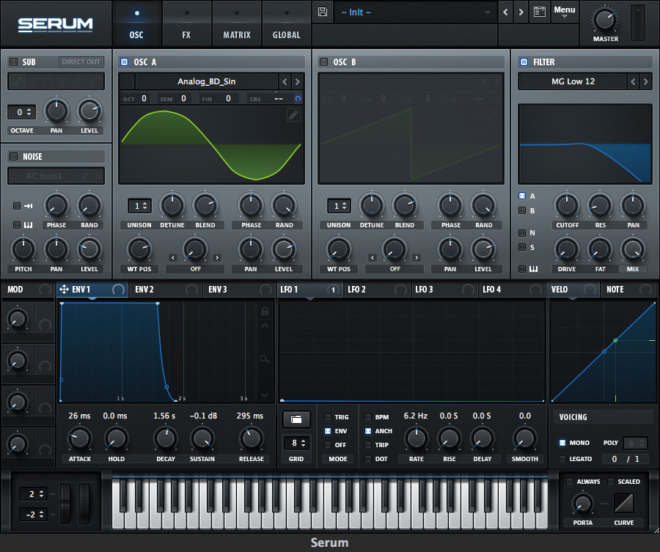Click the LFO RATE knob
Image resolution: width=660 pixels, height=552 pixels.
point(417,438)
